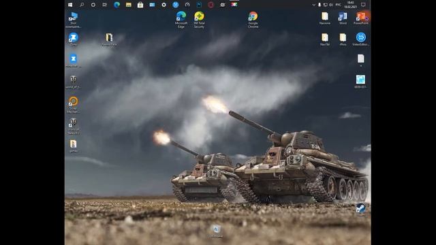Screen dimensions: 436x245
Task: Open the red circle taskbar app
Action: coord(211,5)
